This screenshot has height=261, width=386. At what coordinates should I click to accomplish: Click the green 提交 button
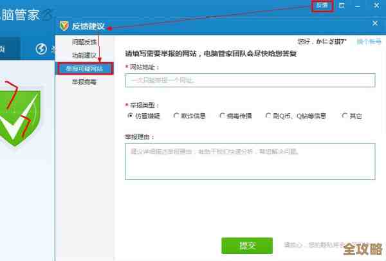pos(247,246)
